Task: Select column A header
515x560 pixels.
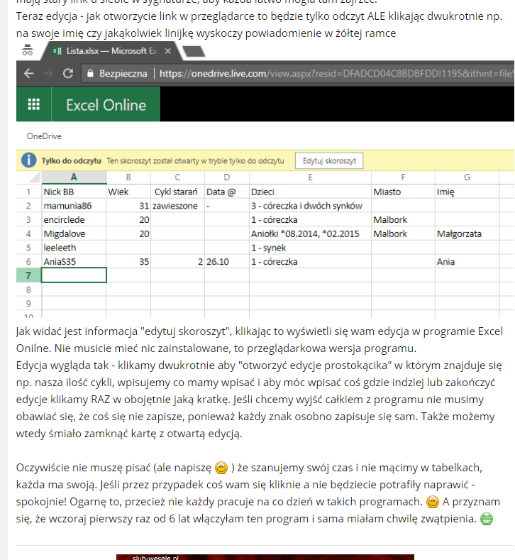Action: (74, 177)
